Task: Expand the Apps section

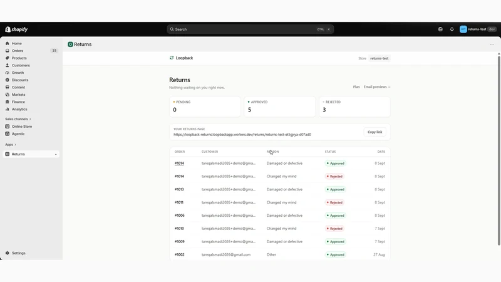Action: 11,145
